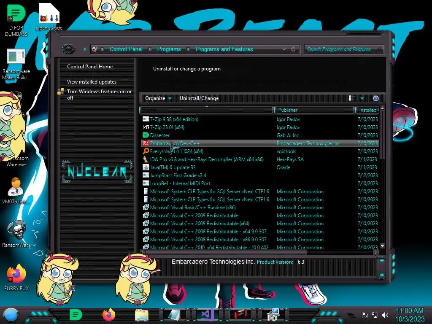Sort by the Name column header
Viewport: 432px width, 324px height.
pos(206,110)
